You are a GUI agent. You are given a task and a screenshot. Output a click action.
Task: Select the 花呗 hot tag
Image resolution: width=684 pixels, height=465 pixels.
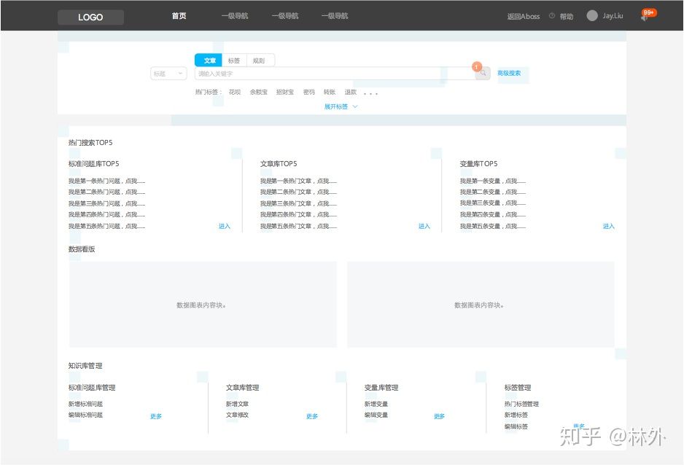click(x=235, y=92)
